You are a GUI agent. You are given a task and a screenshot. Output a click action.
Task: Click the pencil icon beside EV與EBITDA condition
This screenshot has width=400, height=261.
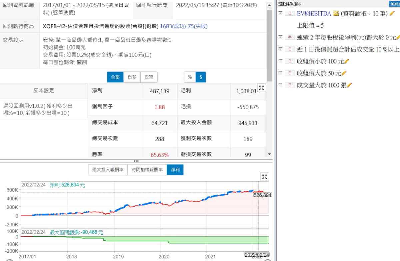tap(392, 13)
